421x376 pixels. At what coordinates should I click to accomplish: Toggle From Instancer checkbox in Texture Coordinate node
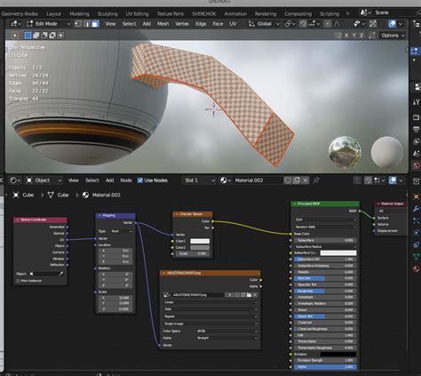point(18,281)
